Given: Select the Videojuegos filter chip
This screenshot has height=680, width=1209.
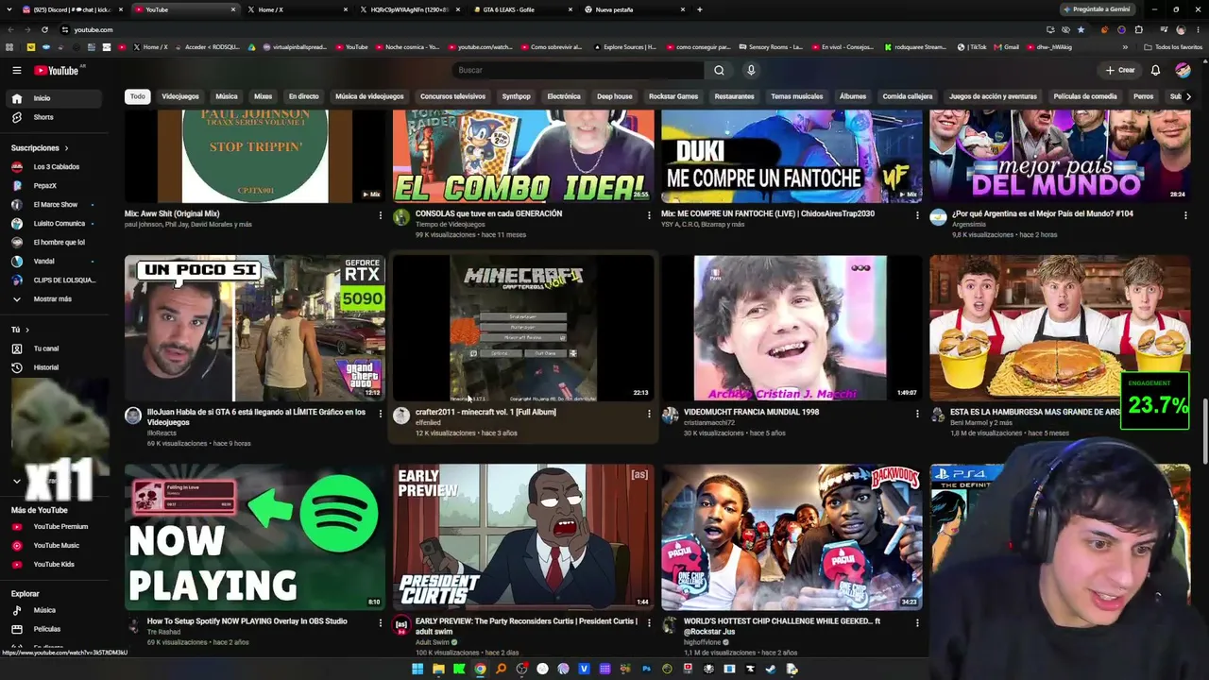Looking at the screenshot, I should pyautogui.click(x=180, y=96).
